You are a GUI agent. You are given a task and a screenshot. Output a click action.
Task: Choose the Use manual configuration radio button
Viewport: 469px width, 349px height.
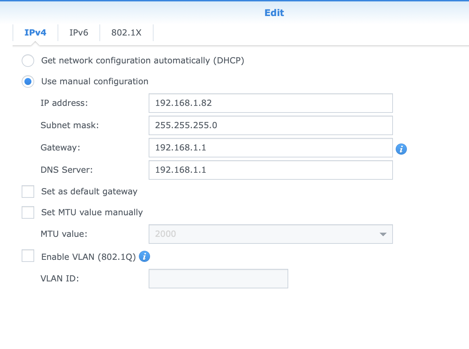pos(28,82)
